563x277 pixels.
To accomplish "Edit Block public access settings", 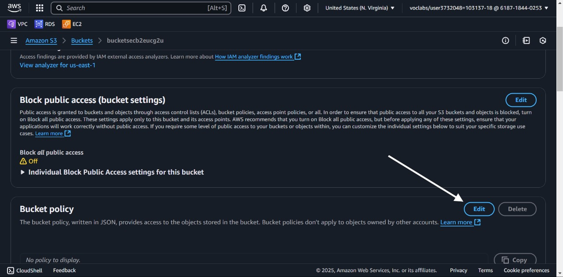I will (x=521, y=100).
